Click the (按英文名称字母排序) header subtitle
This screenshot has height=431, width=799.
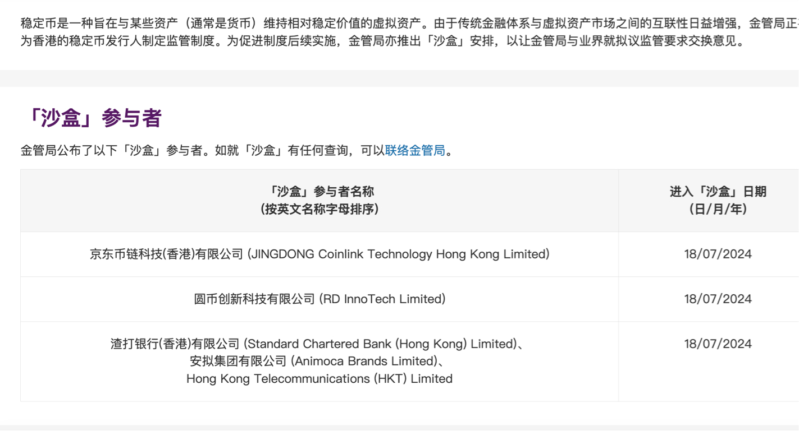pyautogui.click(x=319, y=209)
